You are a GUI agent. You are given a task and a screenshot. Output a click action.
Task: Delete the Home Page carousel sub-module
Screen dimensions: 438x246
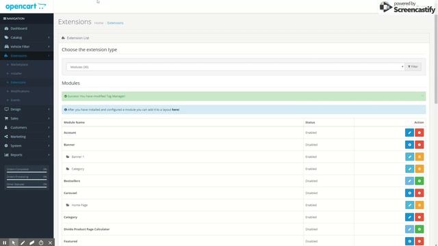(x=419, y=205)
